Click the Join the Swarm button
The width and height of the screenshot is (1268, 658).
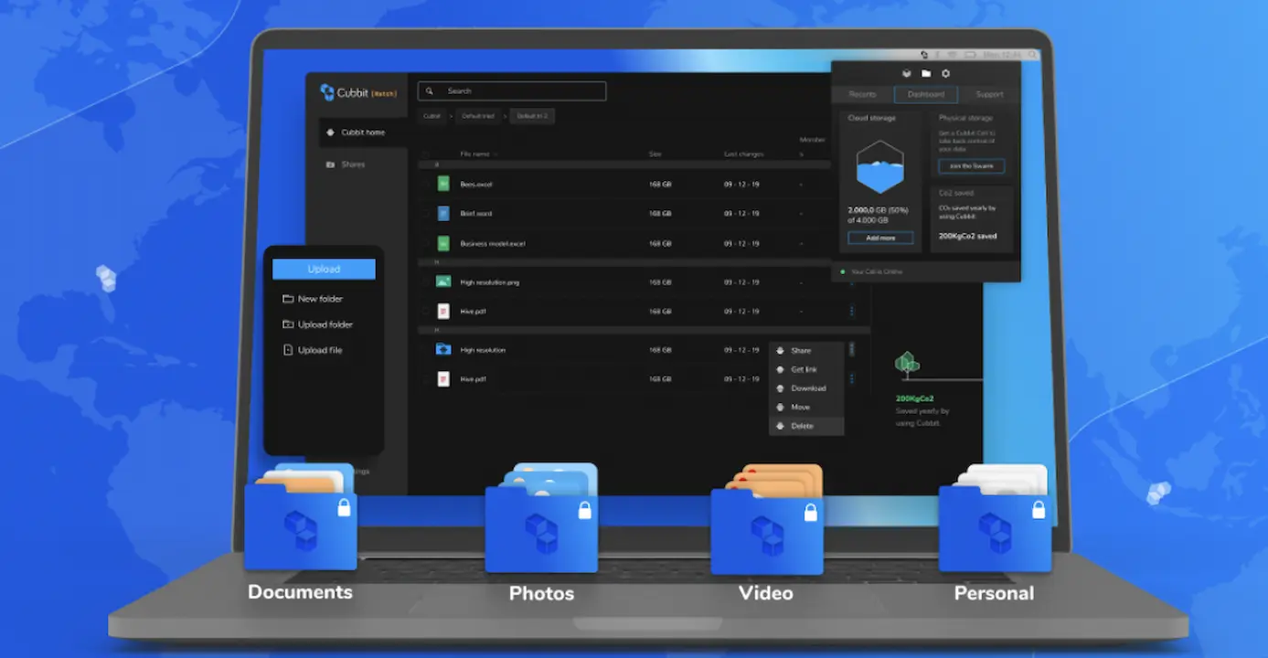(971, 166)
